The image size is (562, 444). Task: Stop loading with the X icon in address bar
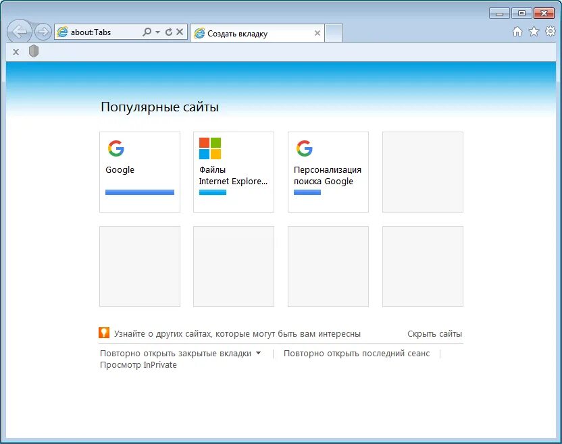click(x=180, y=32)
